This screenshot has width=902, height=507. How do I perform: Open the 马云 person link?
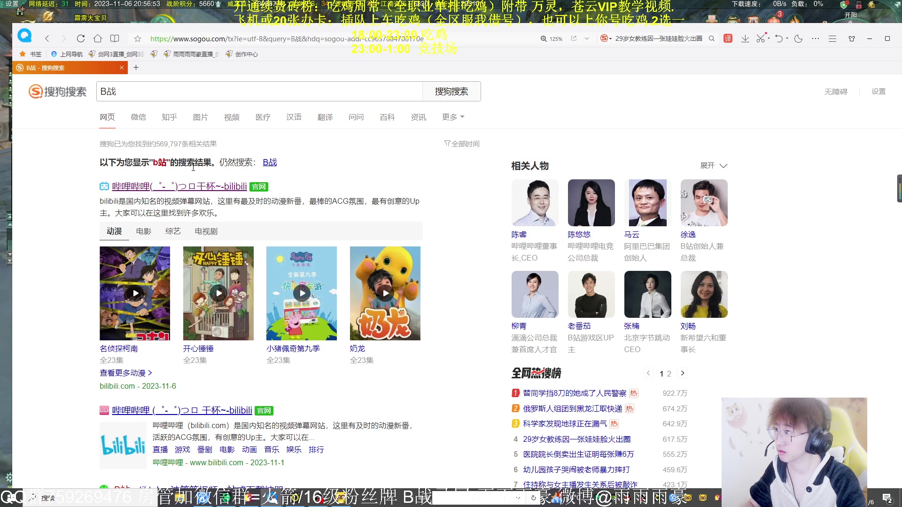[632, 235]
